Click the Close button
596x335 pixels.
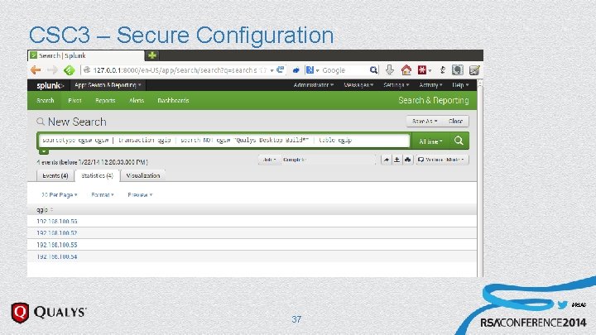point(455,121)
